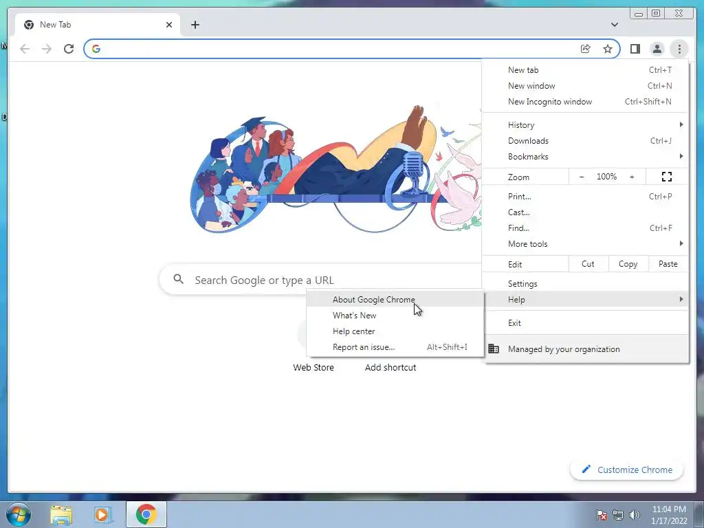Click the Cut button in Edit row
The width and height of the screenshot is (704, 528).
[x=588, y=264]
